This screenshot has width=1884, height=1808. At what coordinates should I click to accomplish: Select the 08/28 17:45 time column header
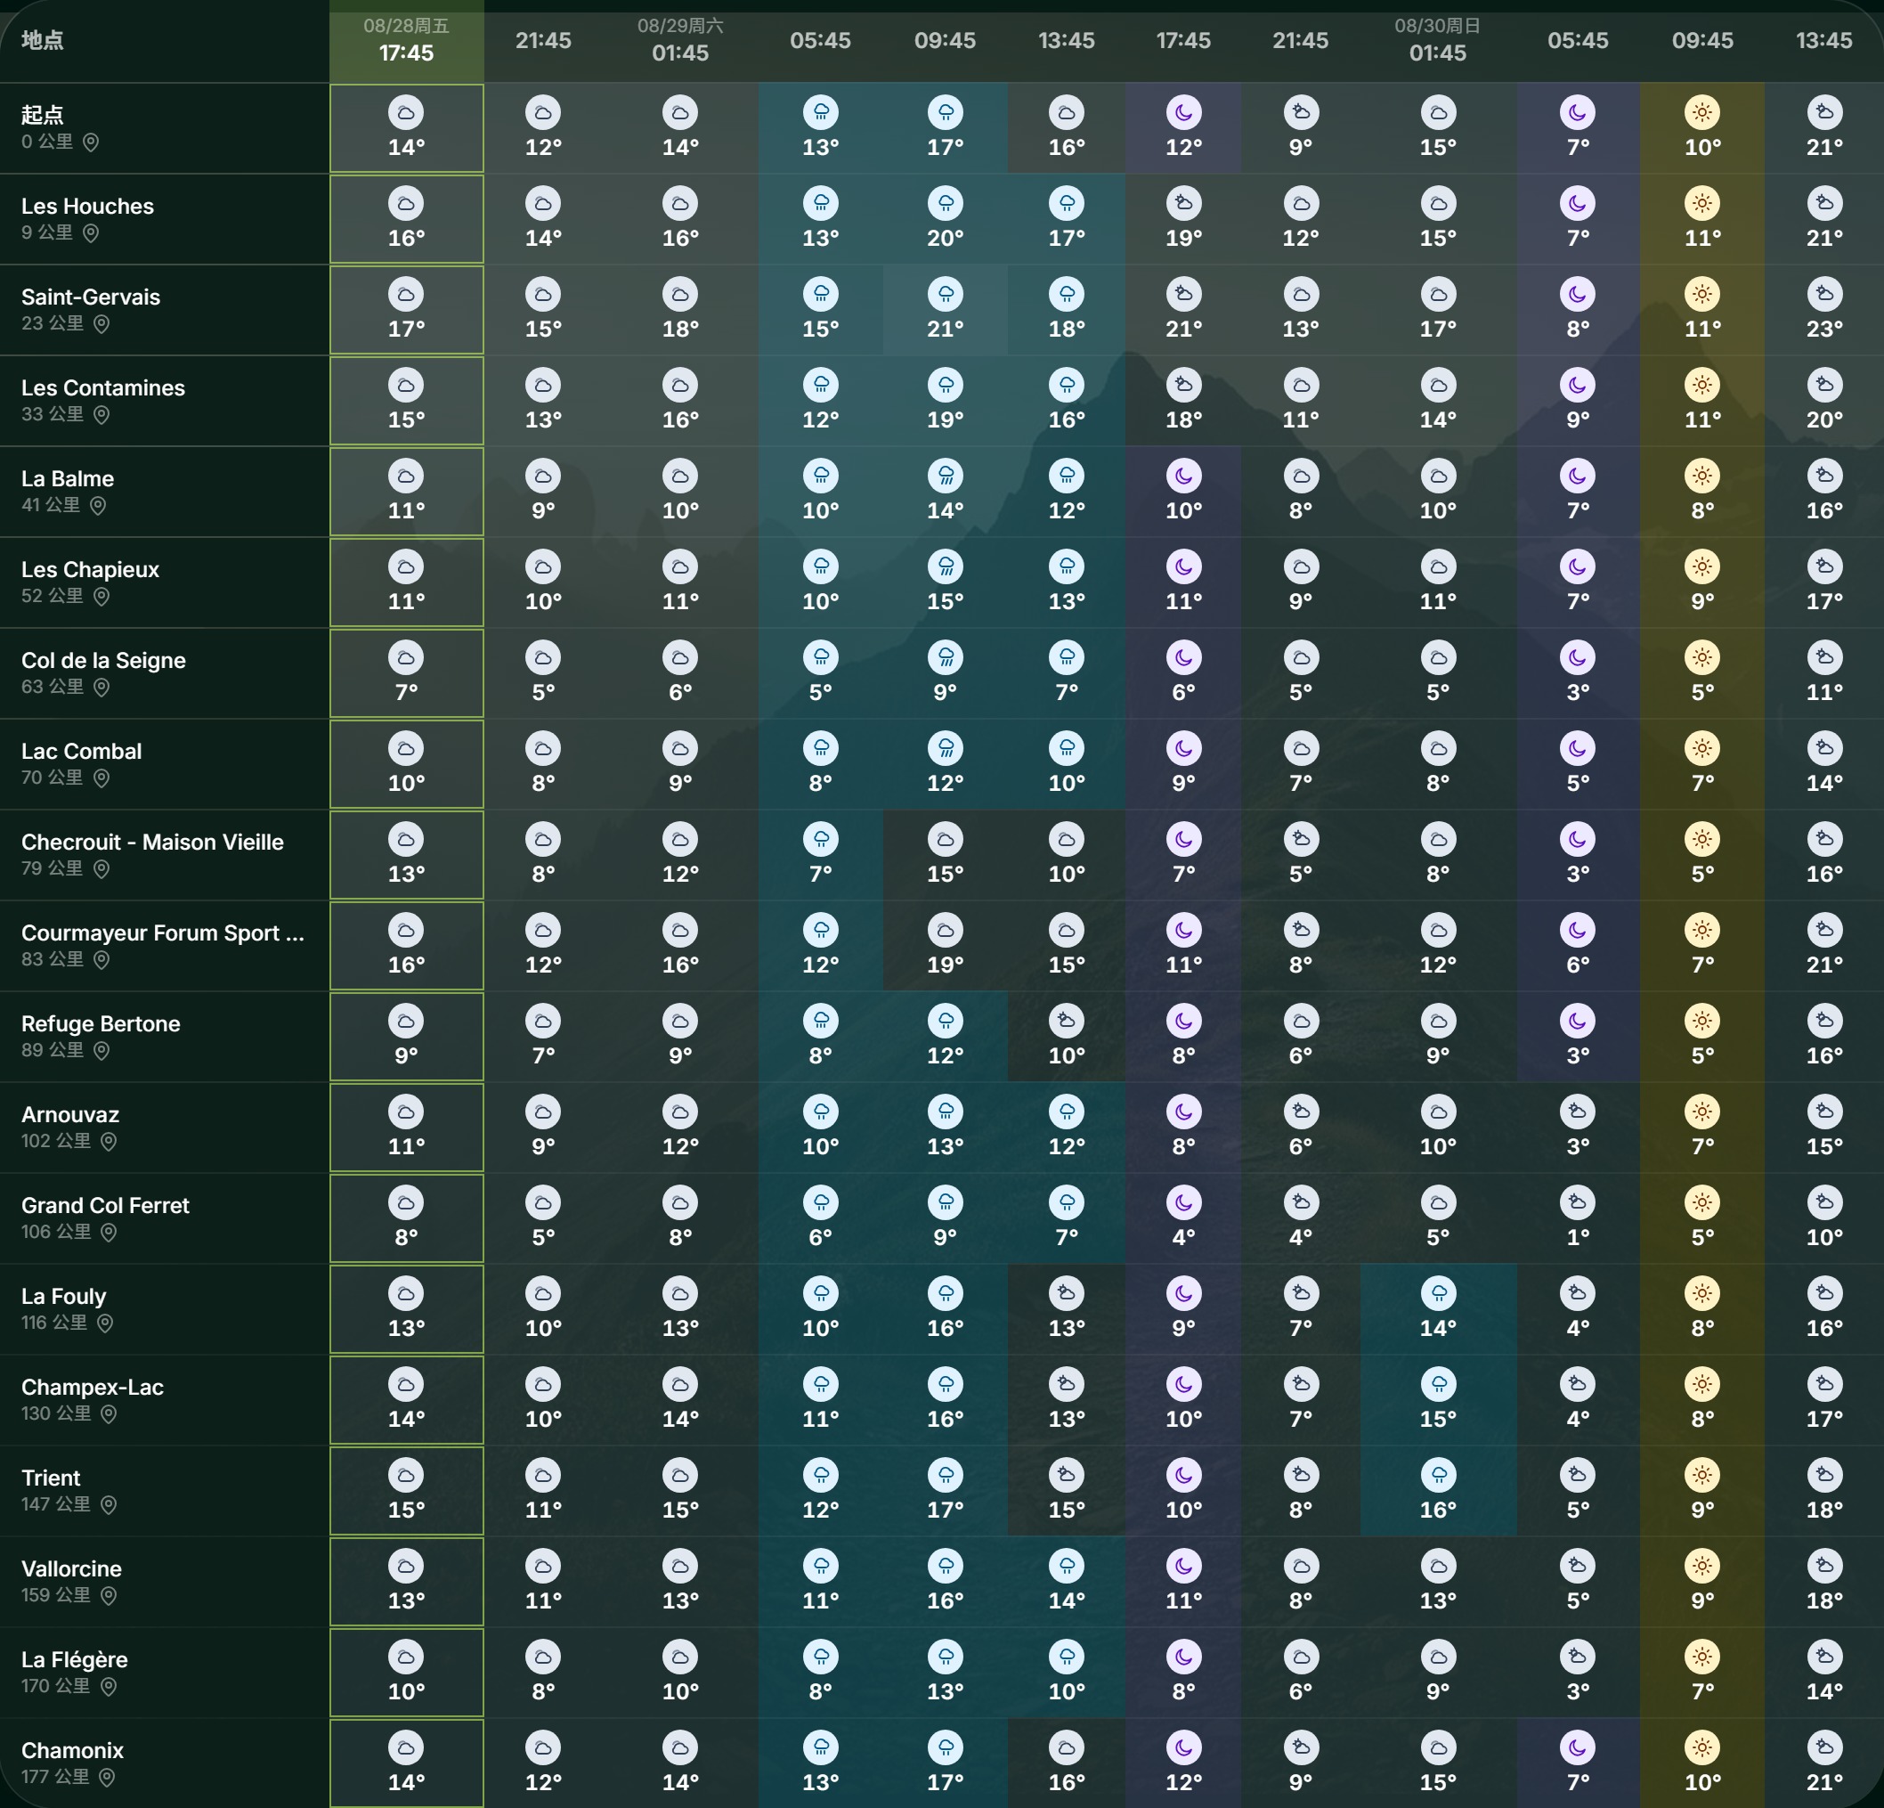coord(407,40)
